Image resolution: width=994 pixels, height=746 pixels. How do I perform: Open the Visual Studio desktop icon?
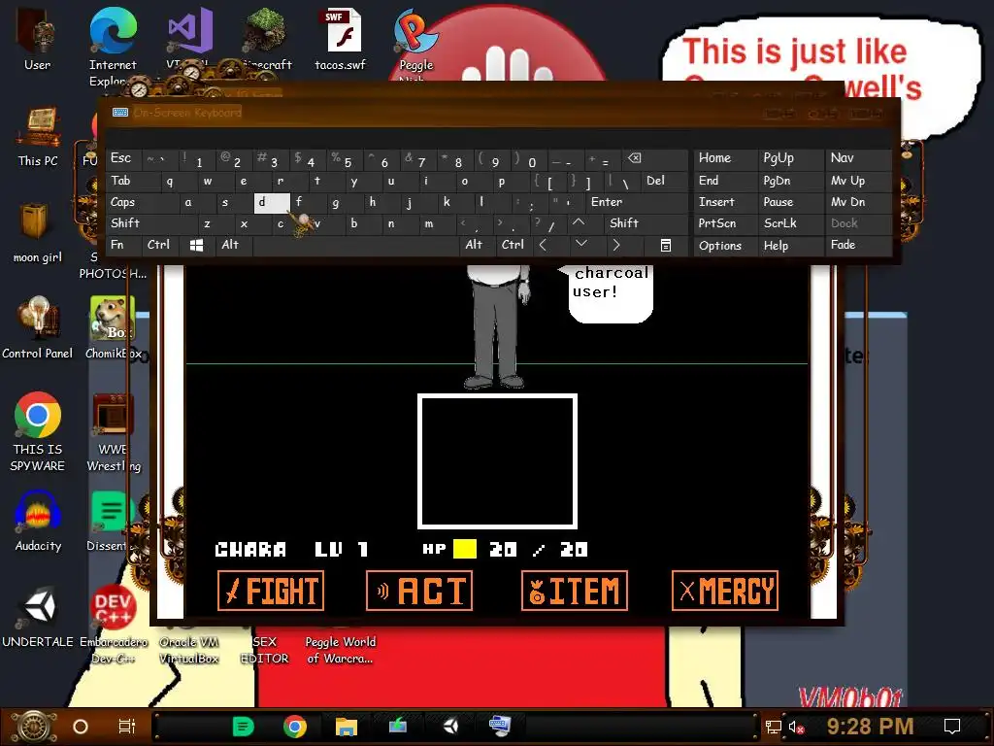click(x=189, y=35)
